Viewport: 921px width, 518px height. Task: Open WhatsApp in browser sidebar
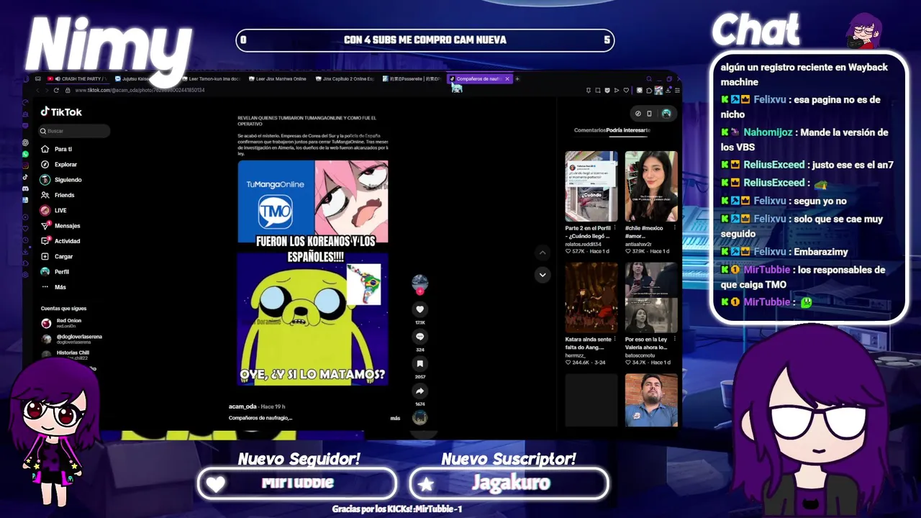(x=25, y=154)
